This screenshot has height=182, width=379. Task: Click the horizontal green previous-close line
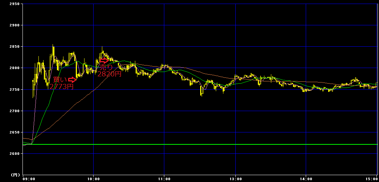(200, 144)
